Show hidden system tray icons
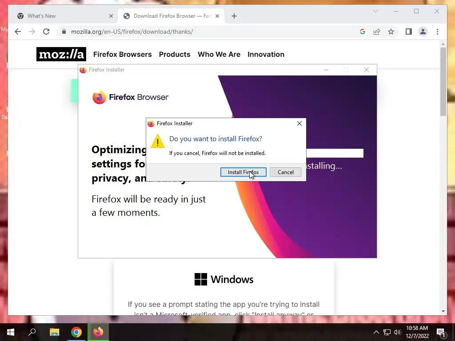 pyautogui.click(x=376, y=332)
